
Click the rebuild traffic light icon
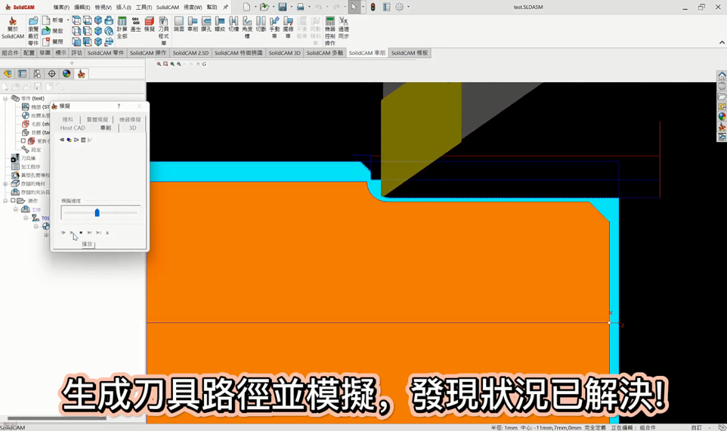point(373,7)
